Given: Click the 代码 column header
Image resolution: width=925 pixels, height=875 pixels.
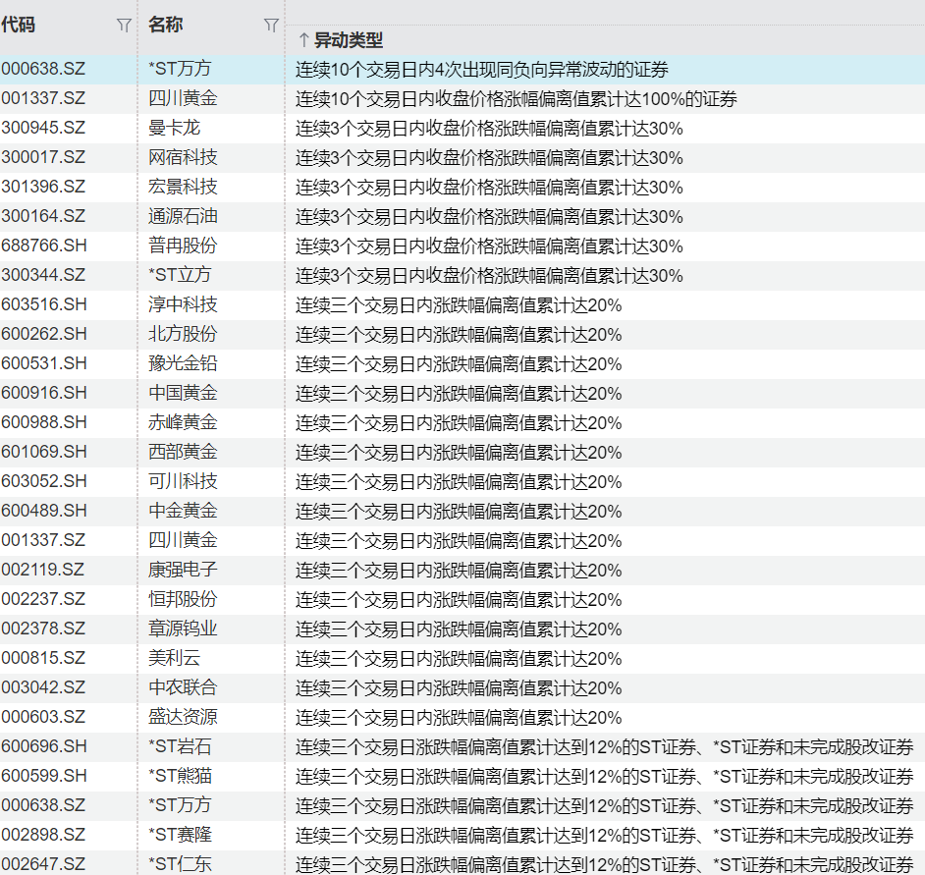Looking at the screenshot, I should point(19,26).
